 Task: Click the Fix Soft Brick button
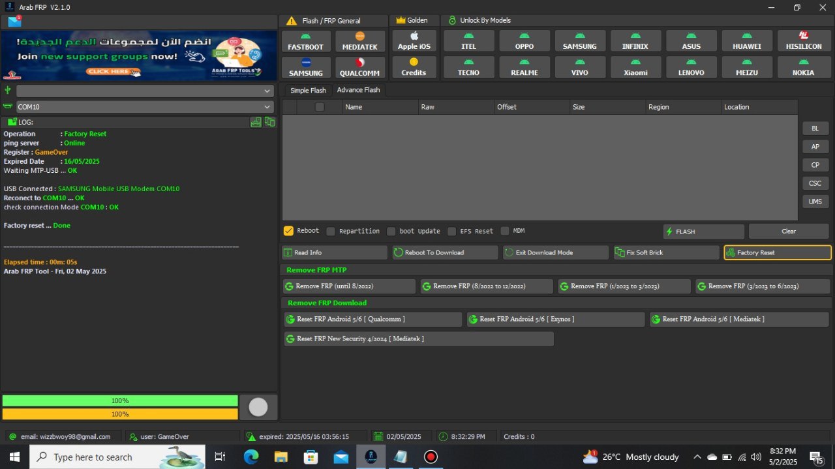[x=666, y=252]
